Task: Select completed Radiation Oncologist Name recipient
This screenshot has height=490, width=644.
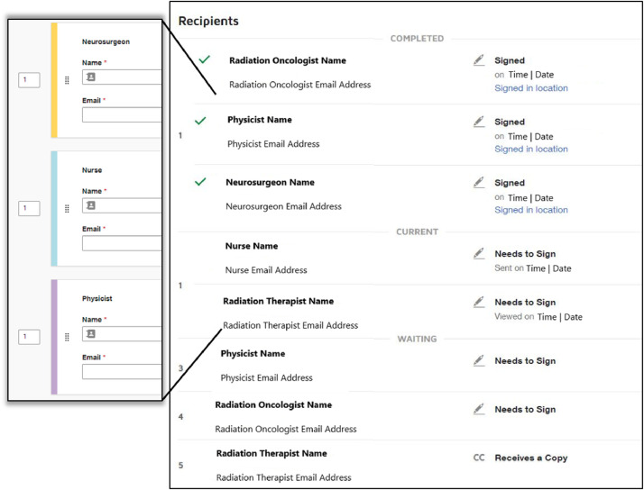Action: click(288, 60)
